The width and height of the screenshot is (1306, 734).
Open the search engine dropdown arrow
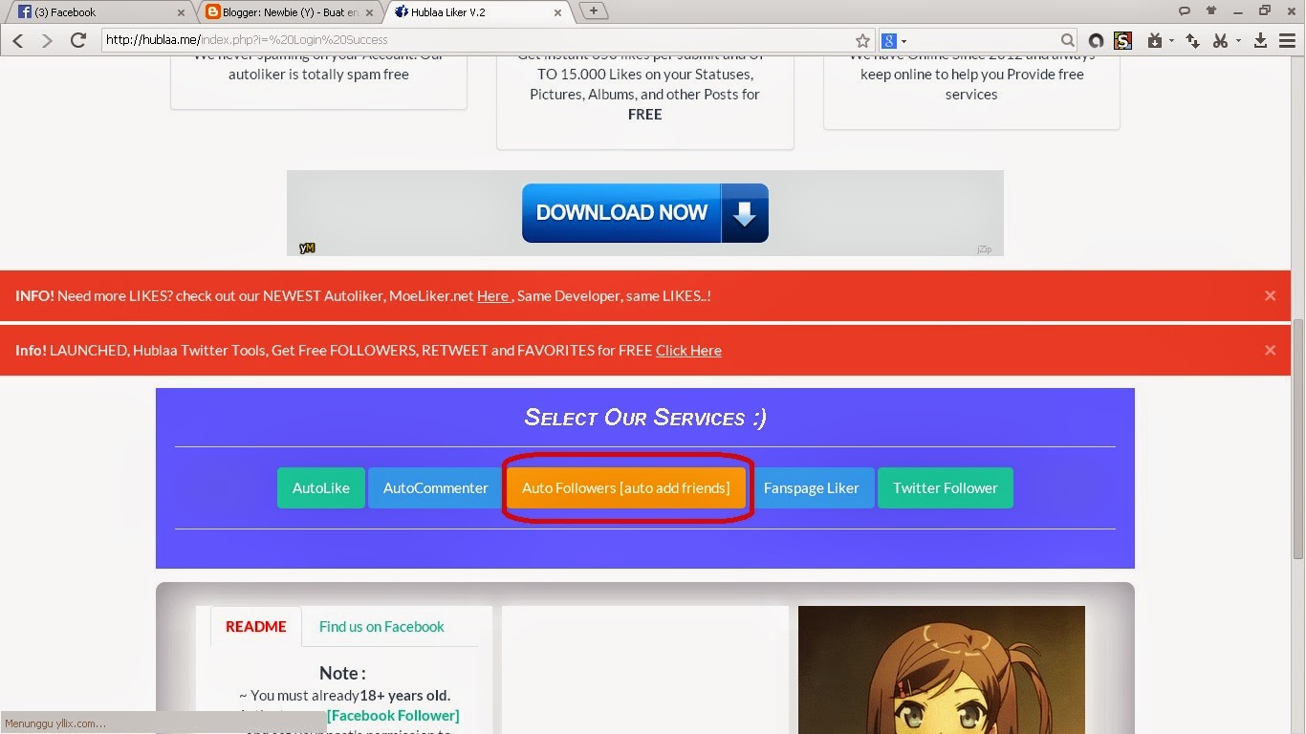[903, 41]
